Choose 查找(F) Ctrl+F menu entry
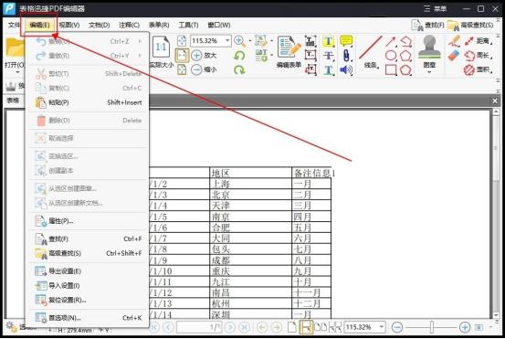 tap(89, 238)
